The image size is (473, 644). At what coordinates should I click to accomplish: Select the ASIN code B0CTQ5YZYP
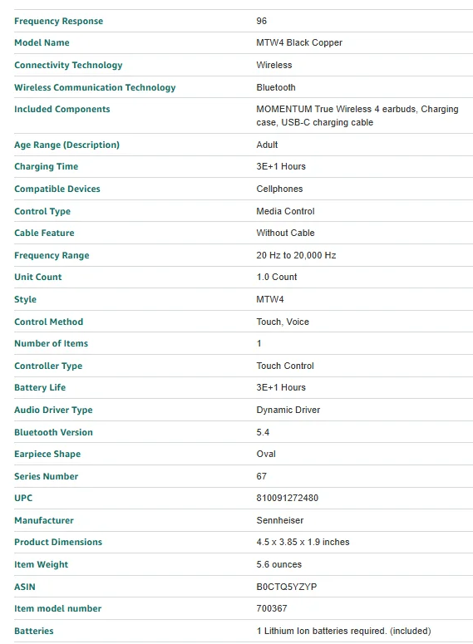point(287,587)
